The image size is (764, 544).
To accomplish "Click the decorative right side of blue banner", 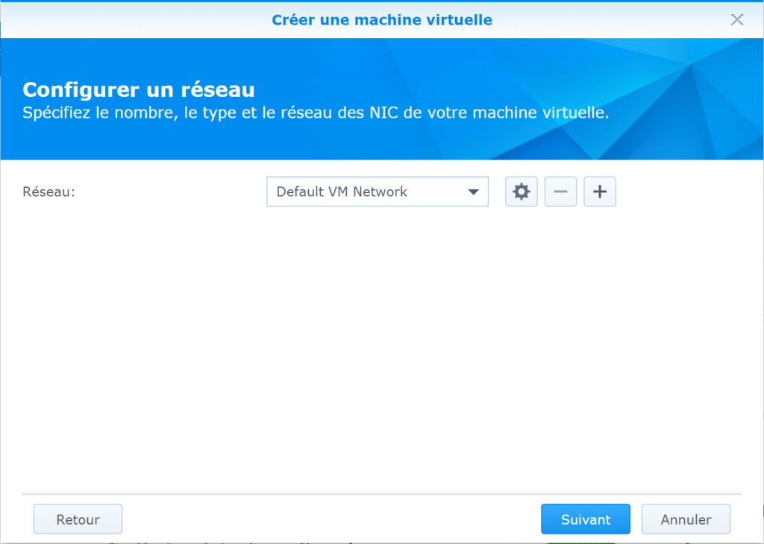I will click(671, 97).
